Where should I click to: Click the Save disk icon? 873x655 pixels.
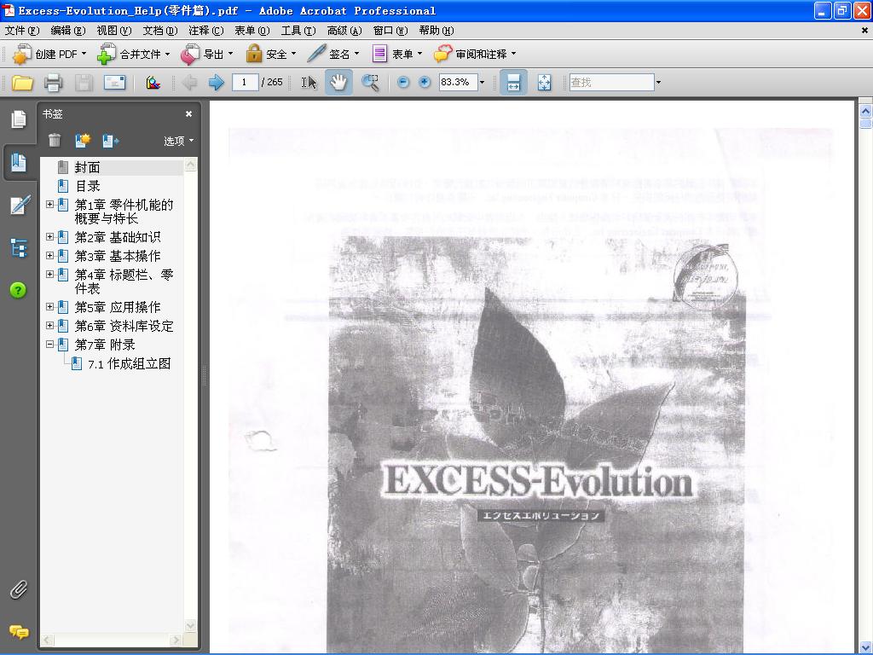tap(84, 83)
